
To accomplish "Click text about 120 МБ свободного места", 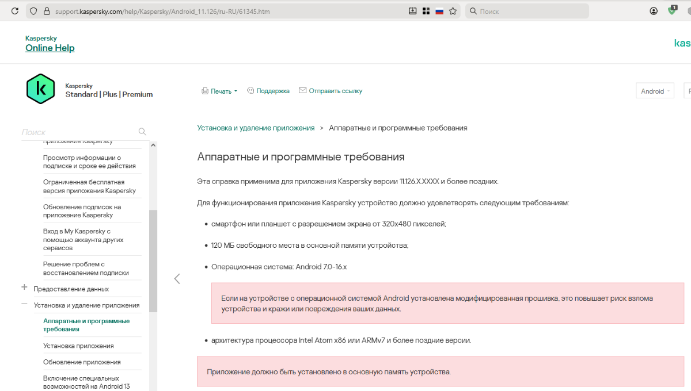I will click(x=310, y=246).
